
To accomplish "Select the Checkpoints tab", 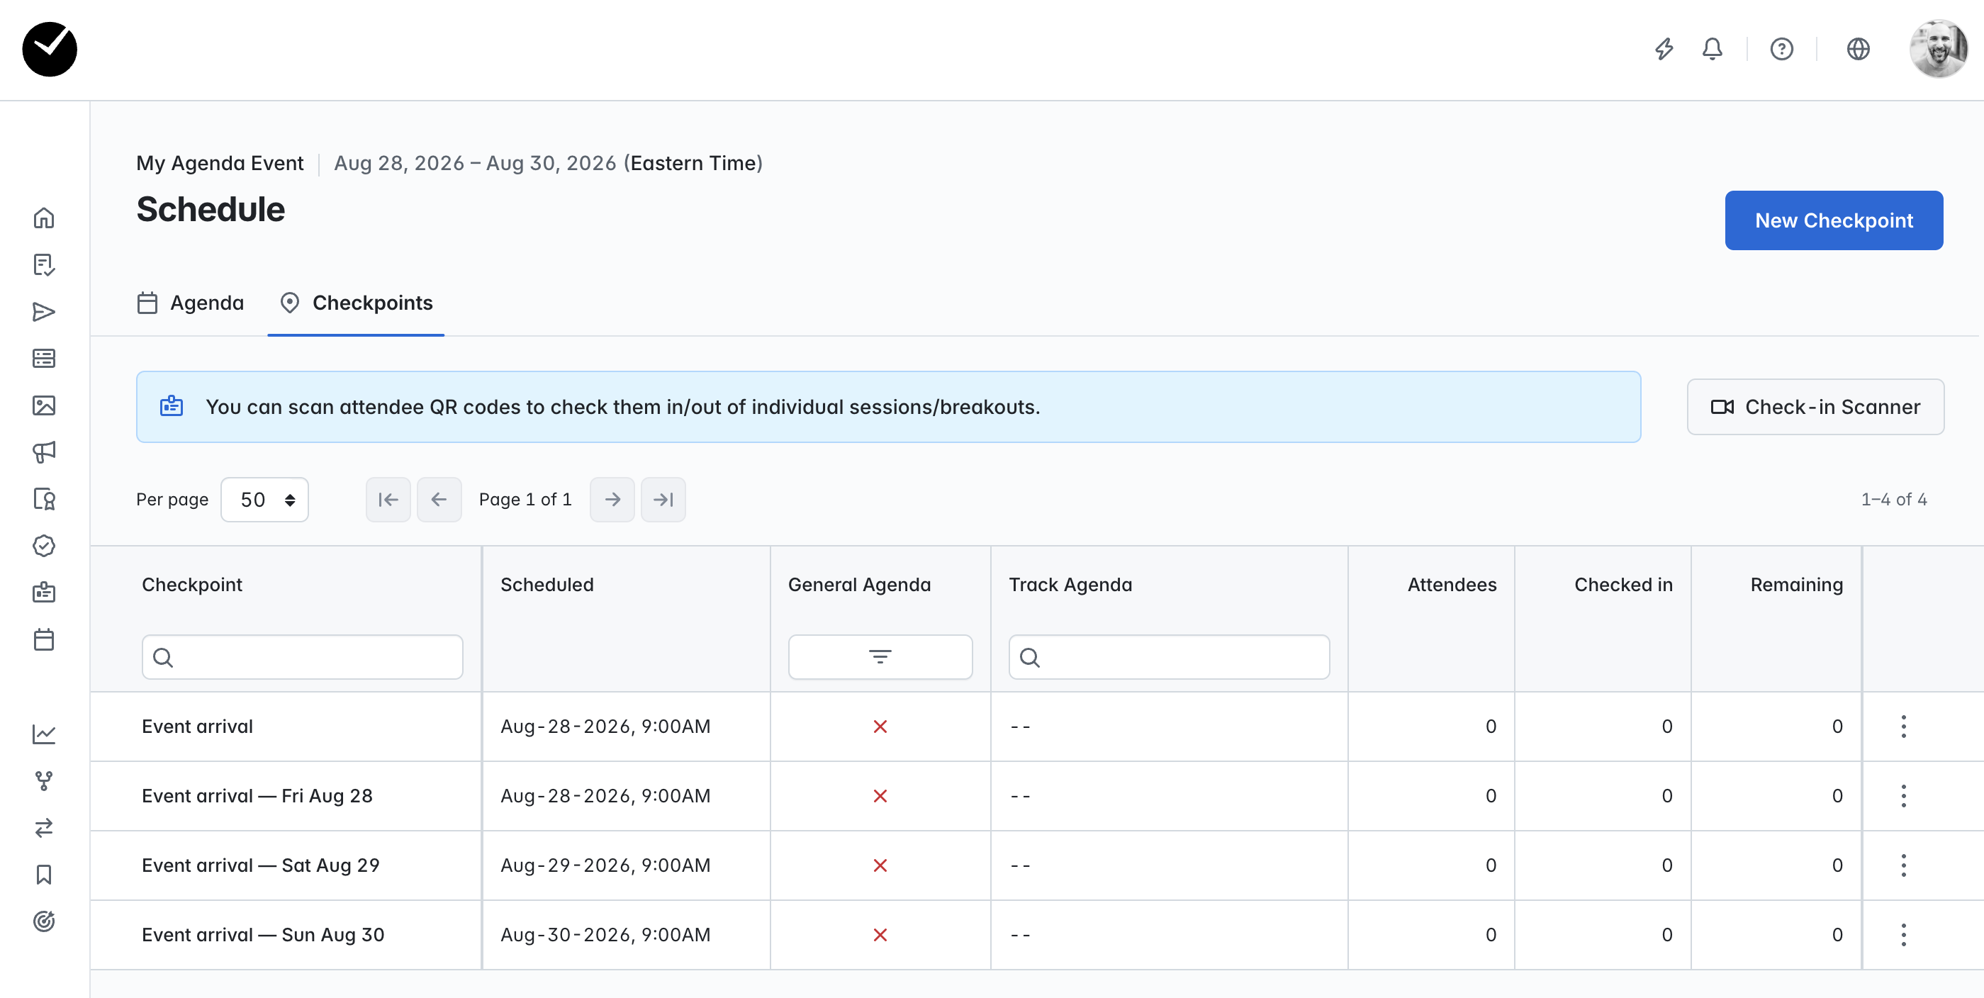I will point(356,303).
